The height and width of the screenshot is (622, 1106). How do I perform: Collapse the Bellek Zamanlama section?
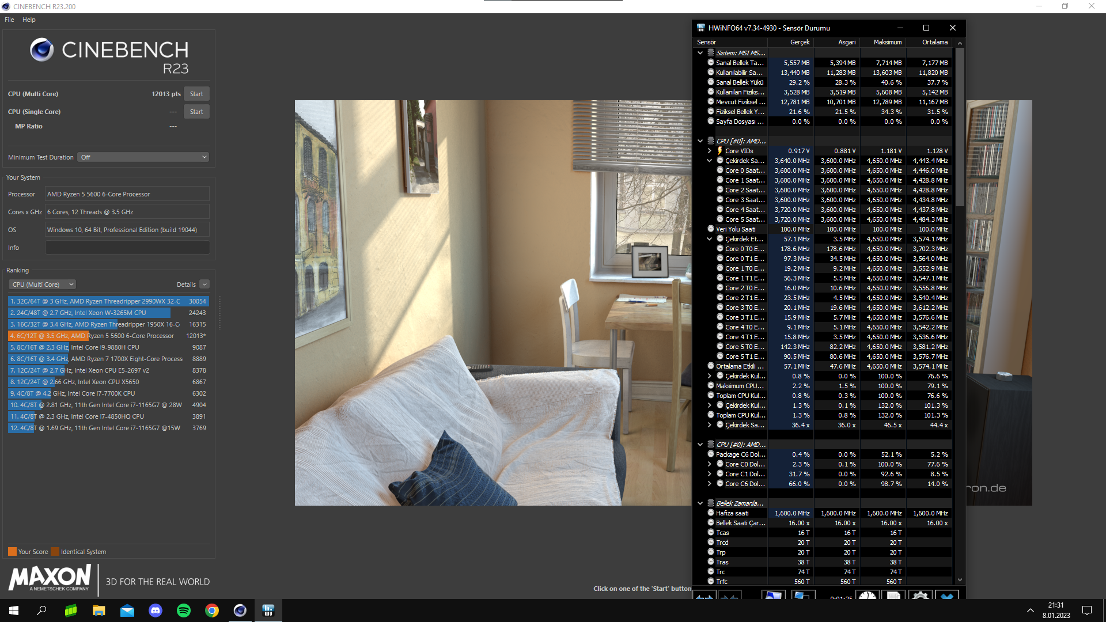click(x=700, y=503)
